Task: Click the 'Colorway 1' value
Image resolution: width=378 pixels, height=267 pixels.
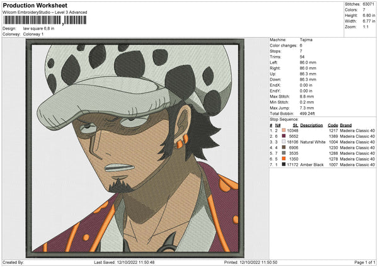Action: point(33,34)
